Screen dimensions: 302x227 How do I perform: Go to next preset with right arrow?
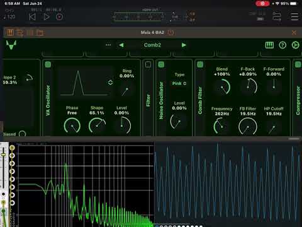184,45
